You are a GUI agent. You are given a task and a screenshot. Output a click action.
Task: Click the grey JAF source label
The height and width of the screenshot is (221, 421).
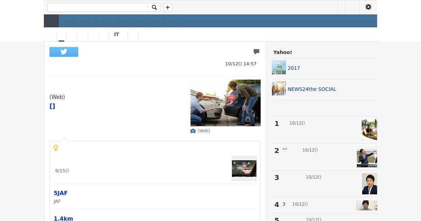tap(57, 201)
